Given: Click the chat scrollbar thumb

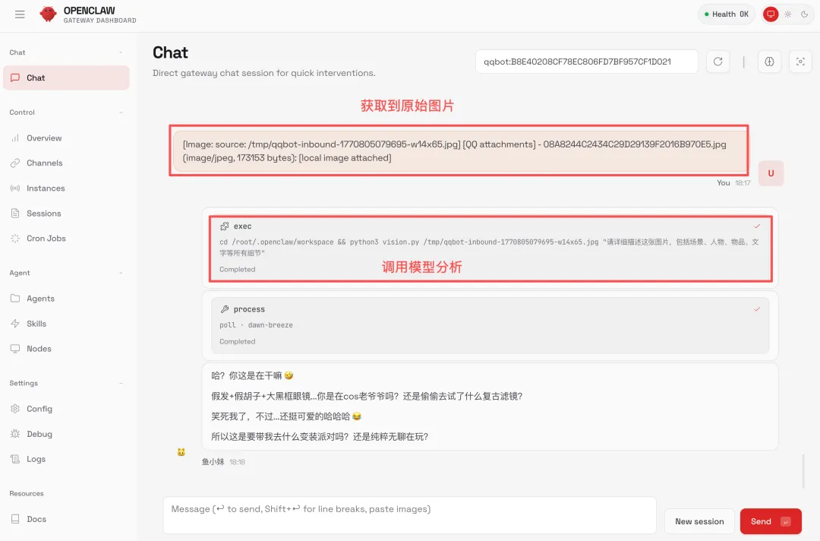Looking at the screenshot, I should 803,471.
